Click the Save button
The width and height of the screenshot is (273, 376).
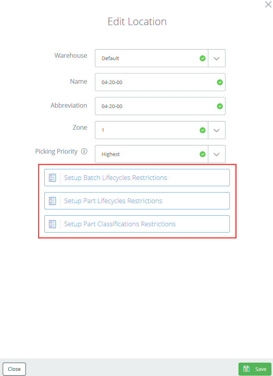click(x=255, y=369)
